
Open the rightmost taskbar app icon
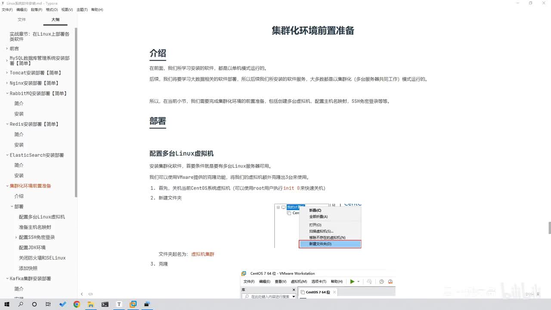(147, 304)
